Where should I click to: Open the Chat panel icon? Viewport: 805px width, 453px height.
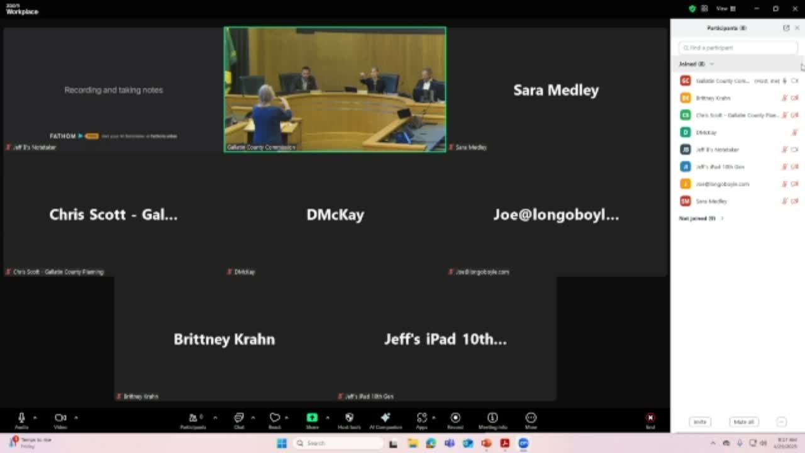pos(239,420)
